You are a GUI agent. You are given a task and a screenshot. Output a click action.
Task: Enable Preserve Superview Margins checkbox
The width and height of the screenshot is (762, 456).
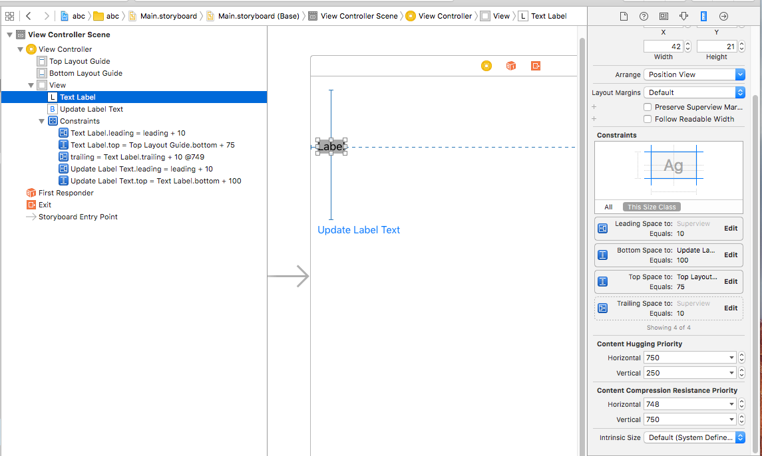(648, 107)
